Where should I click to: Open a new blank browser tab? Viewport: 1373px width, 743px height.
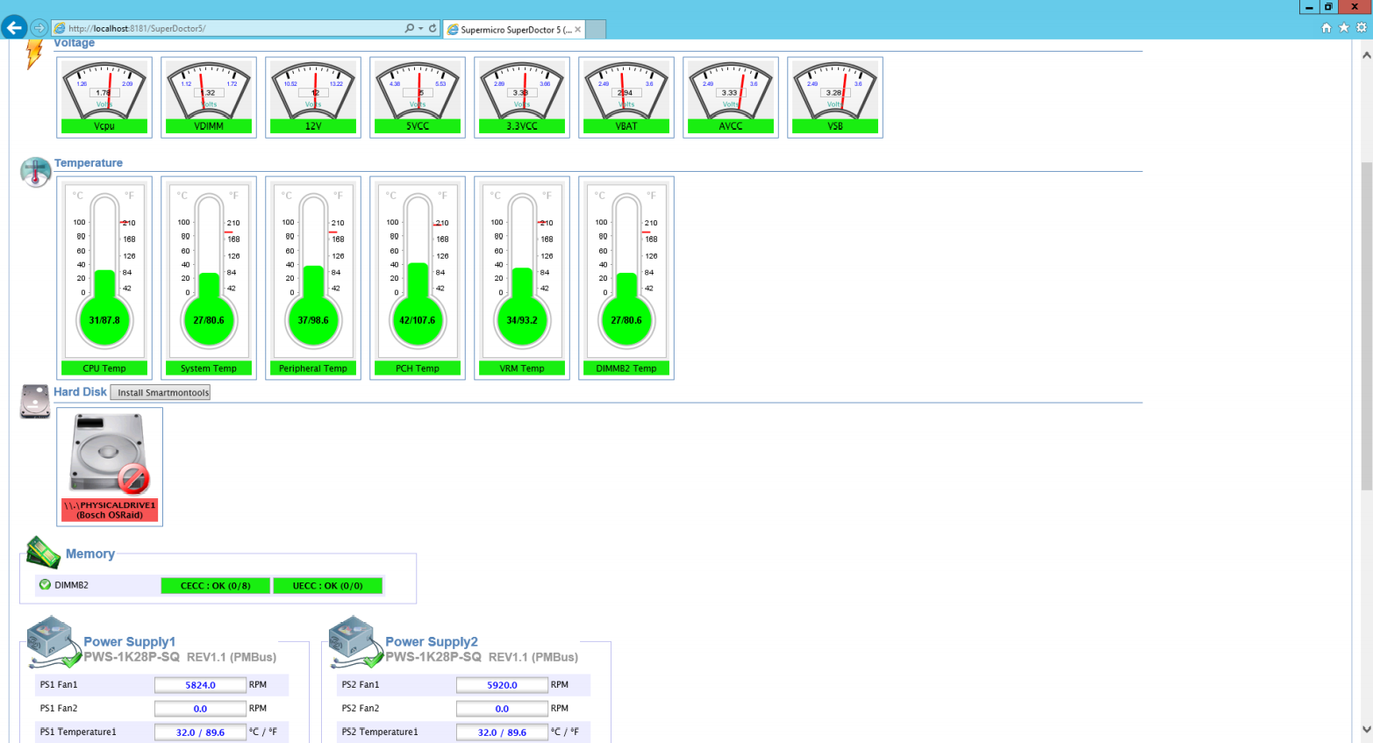click(596, 29)
